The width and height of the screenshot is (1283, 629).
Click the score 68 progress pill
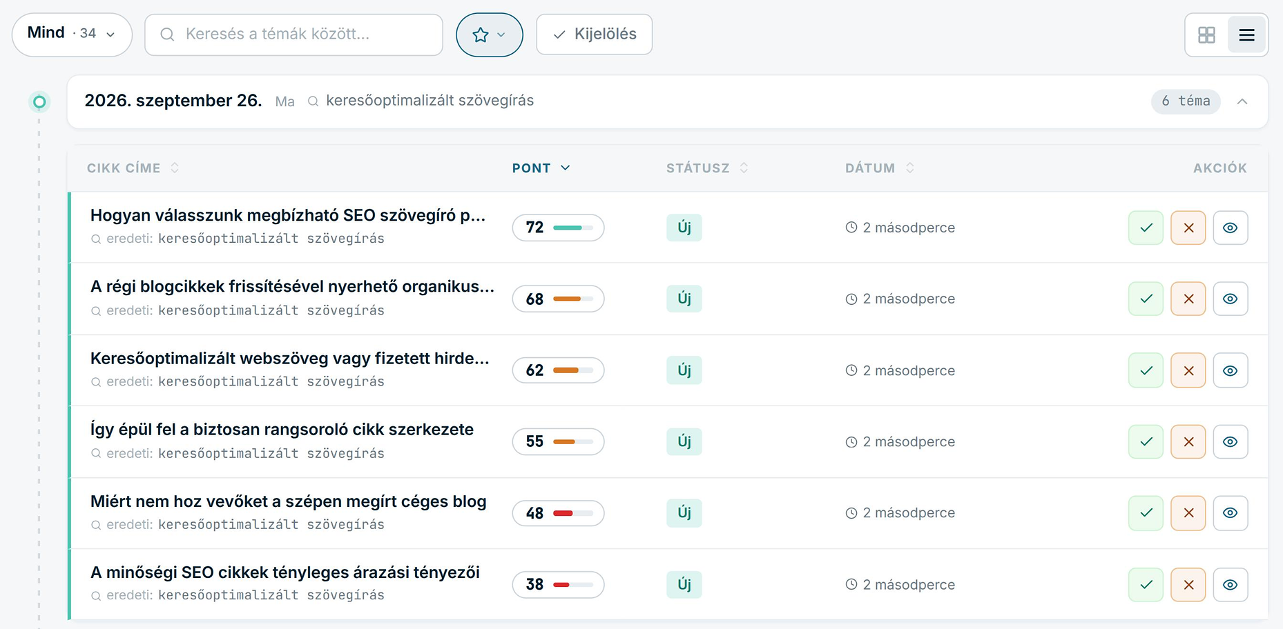(x=558, y=299)
